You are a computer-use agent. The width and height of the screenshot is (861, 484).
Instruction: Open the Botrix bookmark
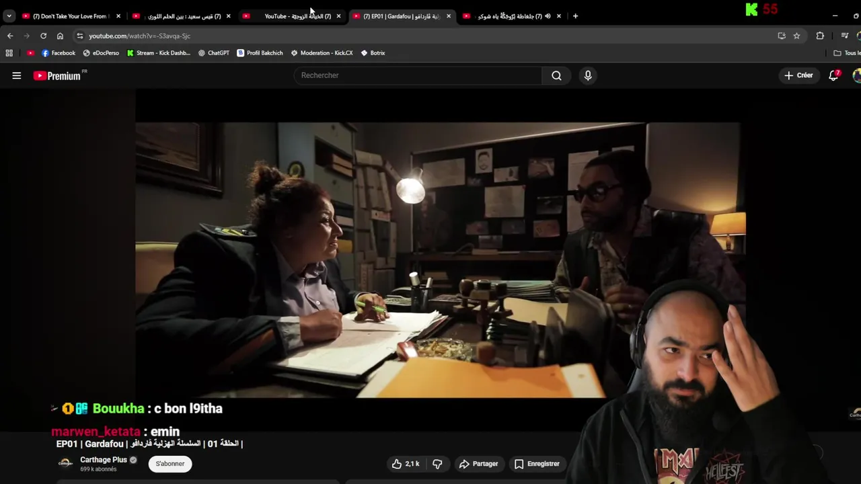click(373, 53)
